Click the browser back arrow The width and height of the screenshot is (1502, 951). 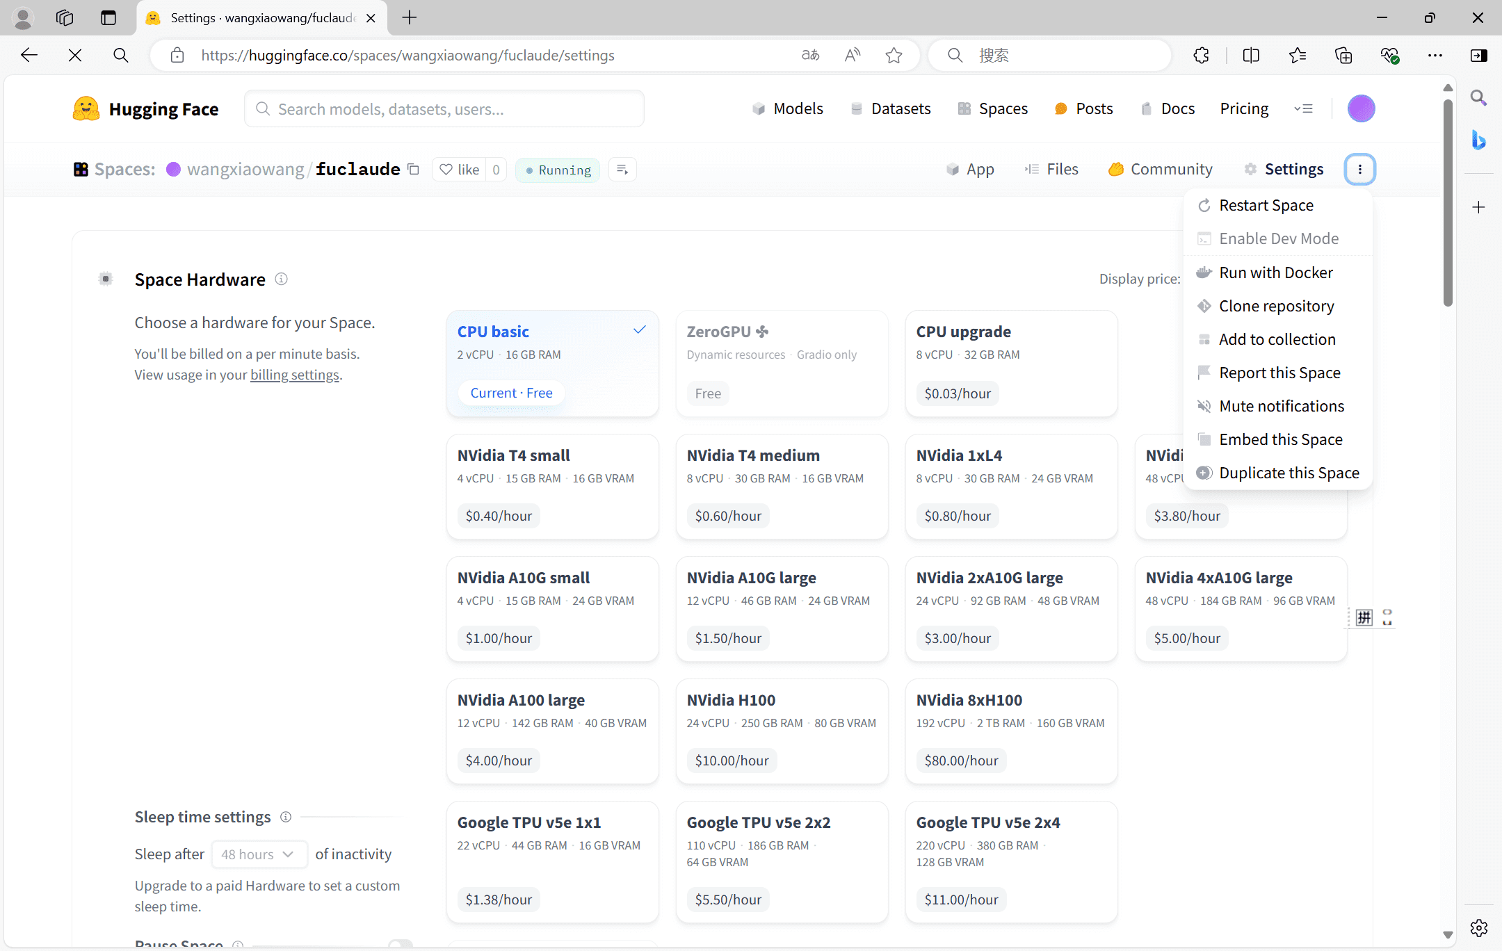pos(29,55)
